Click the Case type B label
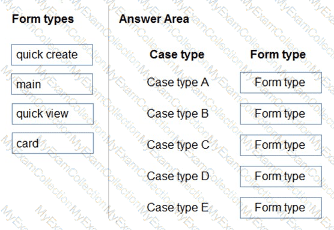 pyautogui.click(x=178, y=113)
